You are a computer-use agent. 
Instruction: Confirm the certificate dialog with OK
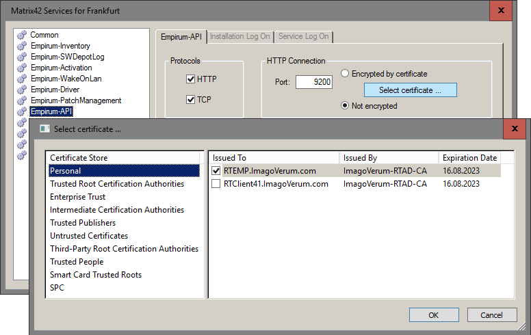tap(434, 315)
